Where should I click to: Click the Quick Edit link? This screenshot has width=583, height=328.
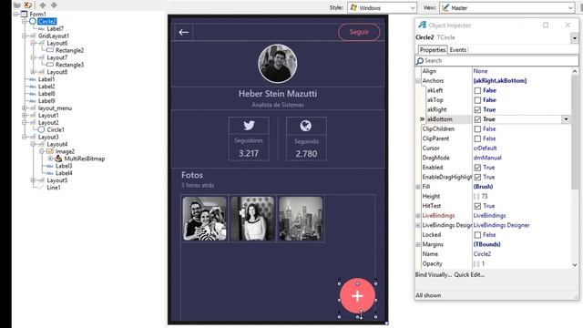click(469, 275)
